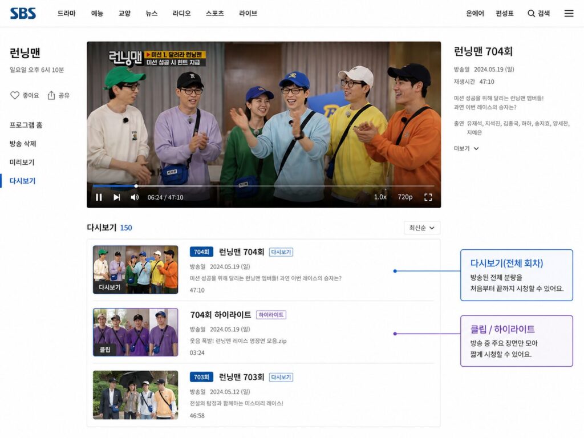Viewport: 584px width, 438px height.
Task: Open thumbnail of 런닝맨 704회 episode
Action: click(x=136, y=270)
